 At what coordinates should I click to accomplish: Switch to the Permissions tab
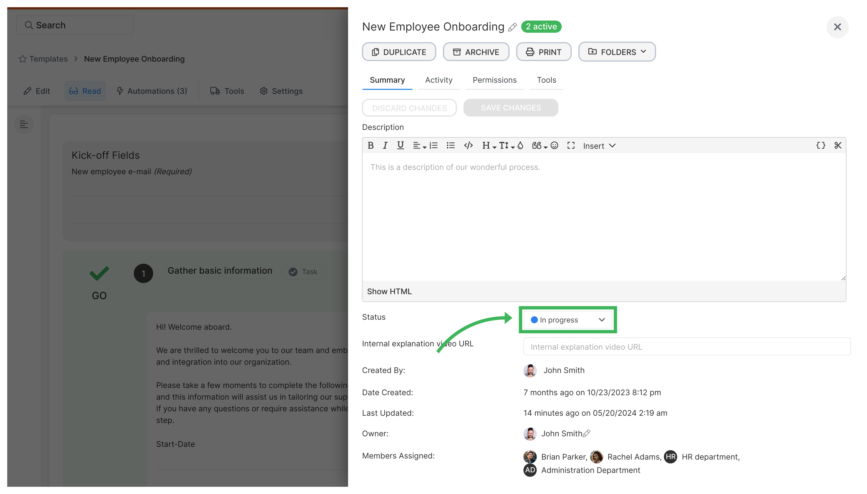tap(494, 80)
